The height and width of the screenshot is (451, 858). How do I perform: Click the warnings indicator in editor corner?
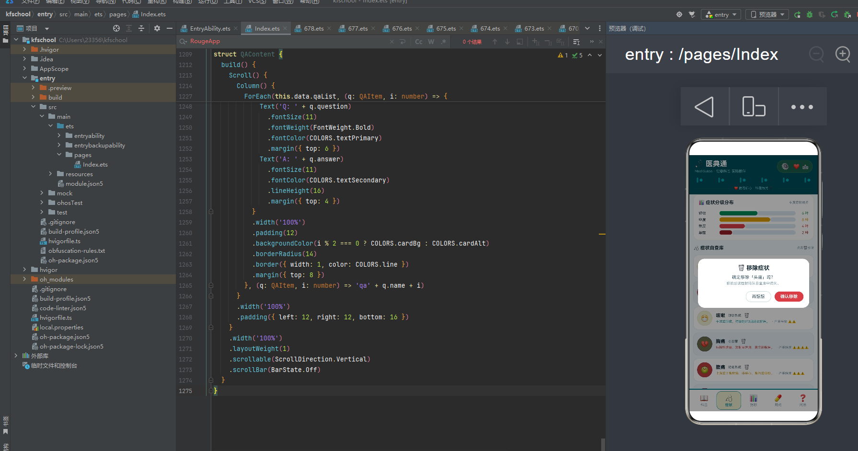pos(563,55)
